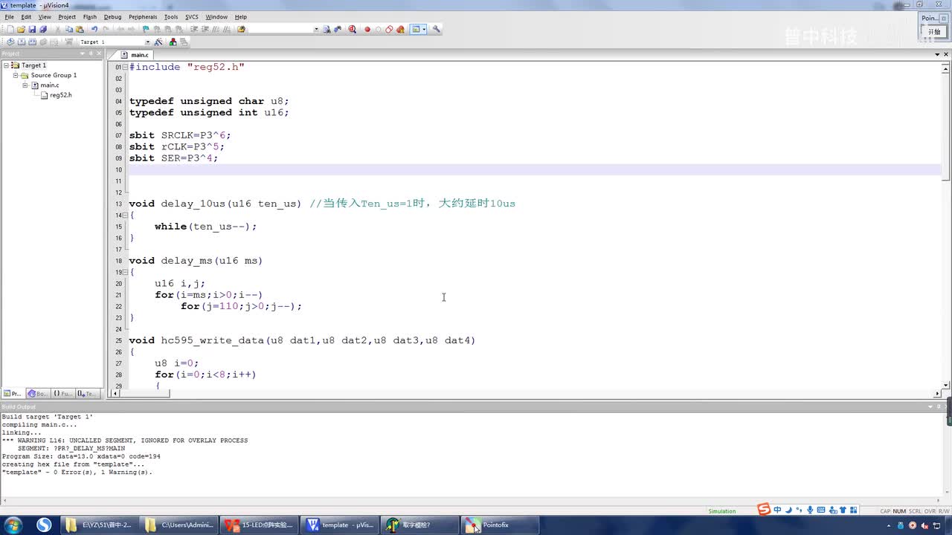Click the WARNING L16 line in Build Output

point(125,441)
